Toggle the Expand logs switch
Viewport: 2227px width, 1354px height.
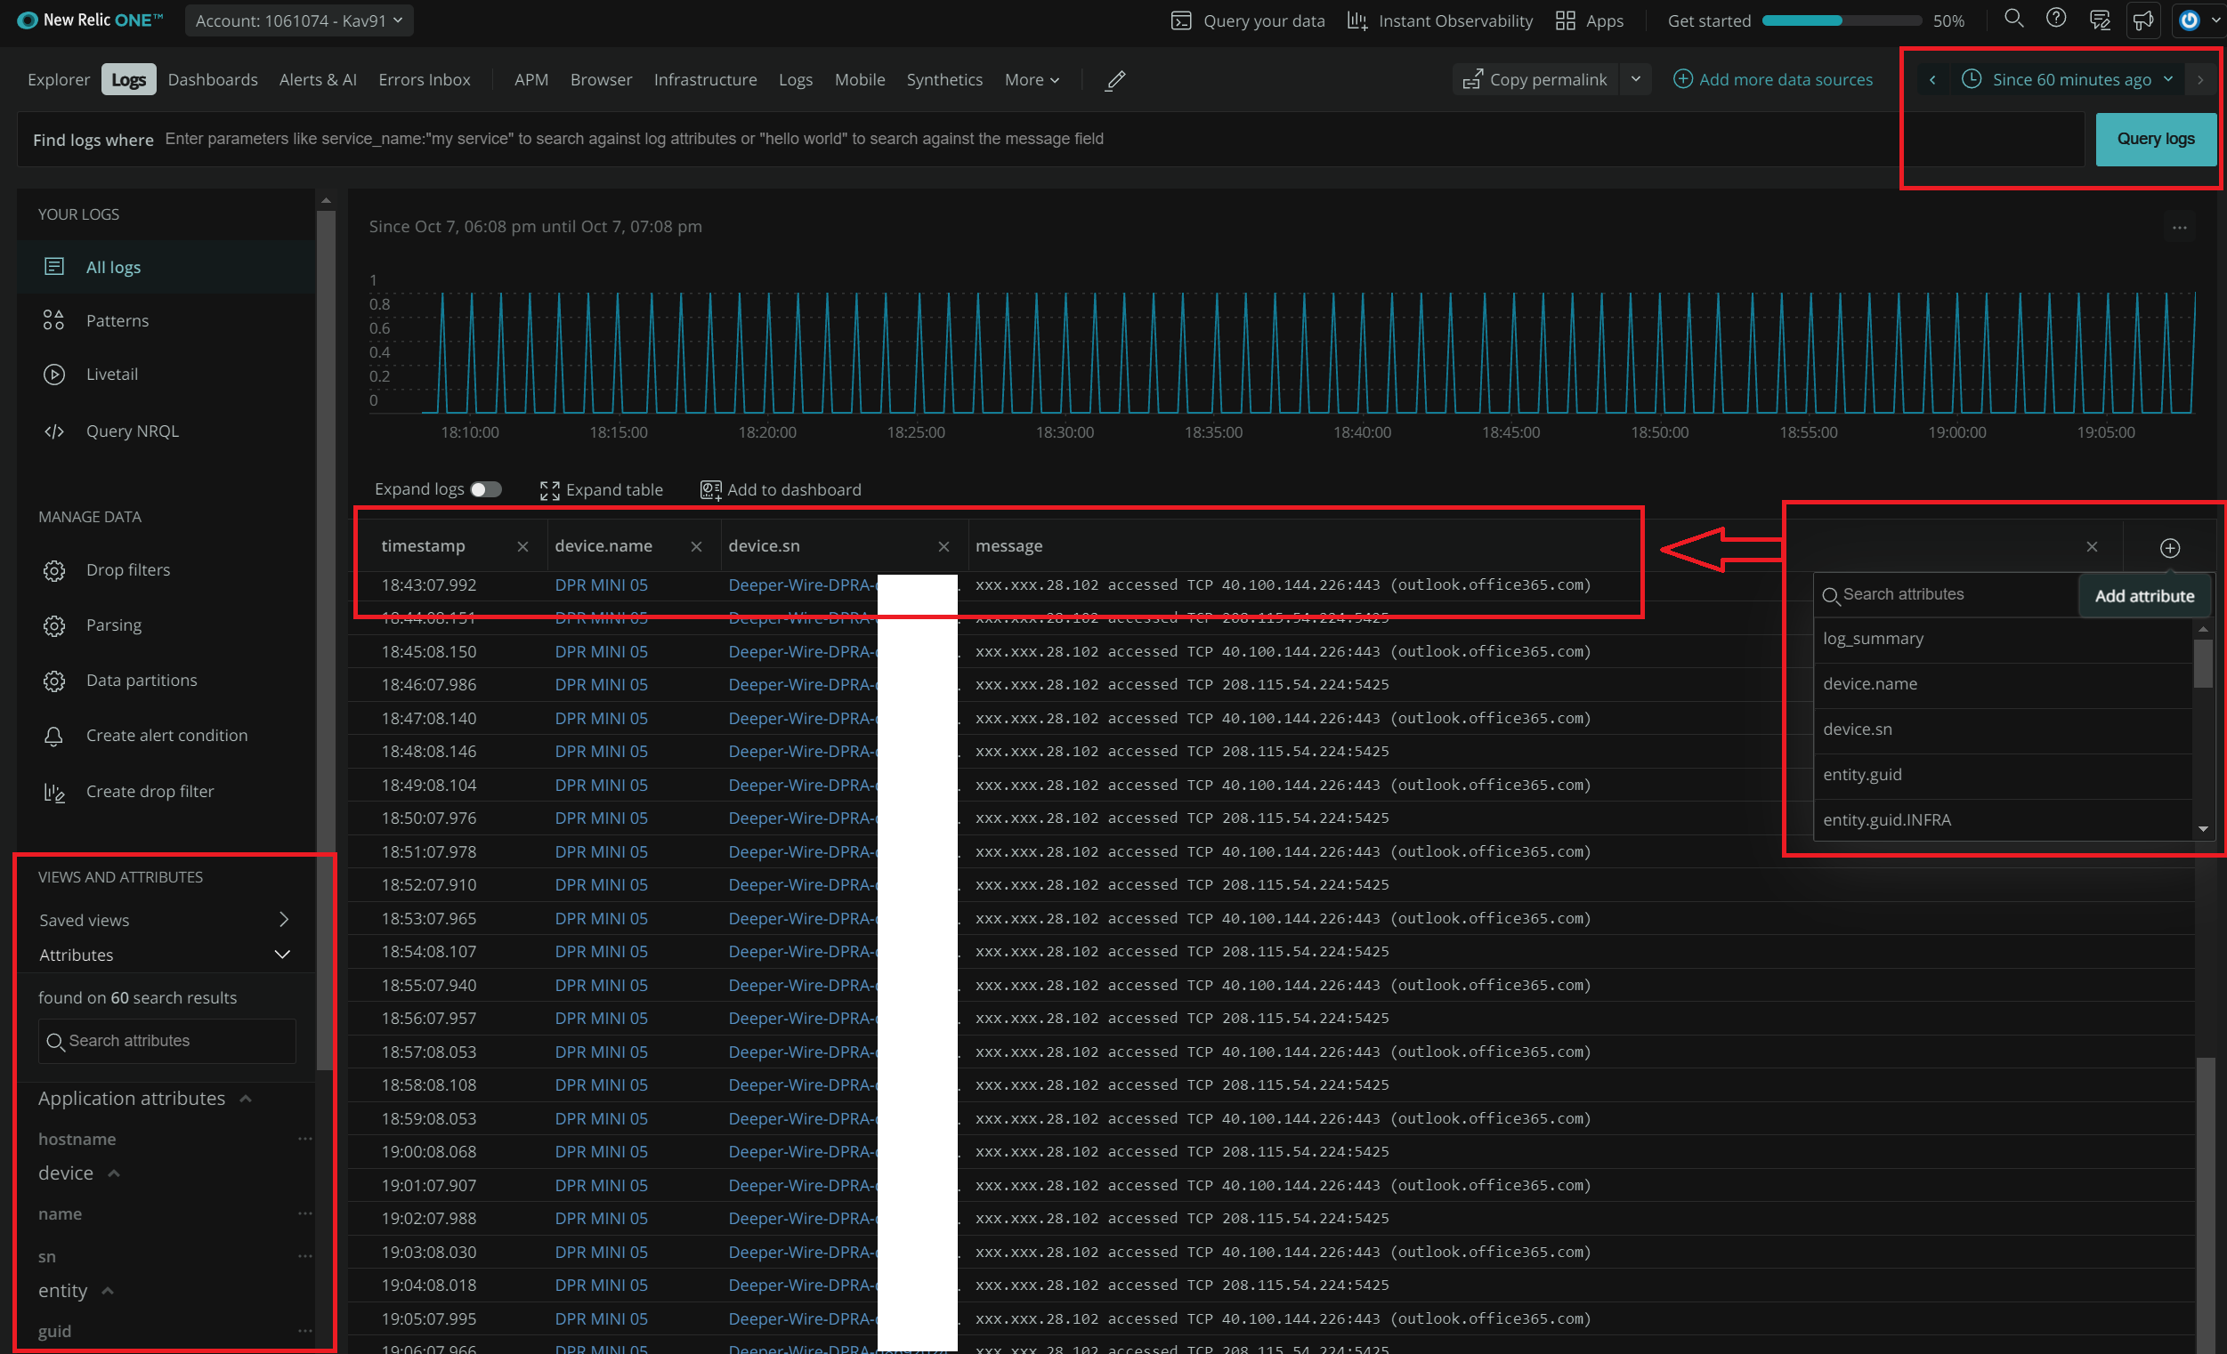point(485,489)
